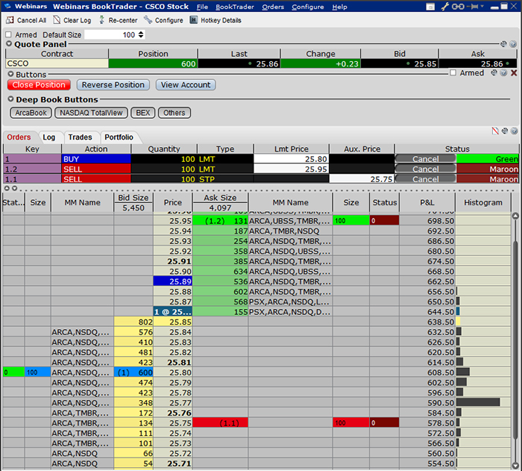The image size is (522, 471).
Task: Open the Configure menu
Action: 307,7
